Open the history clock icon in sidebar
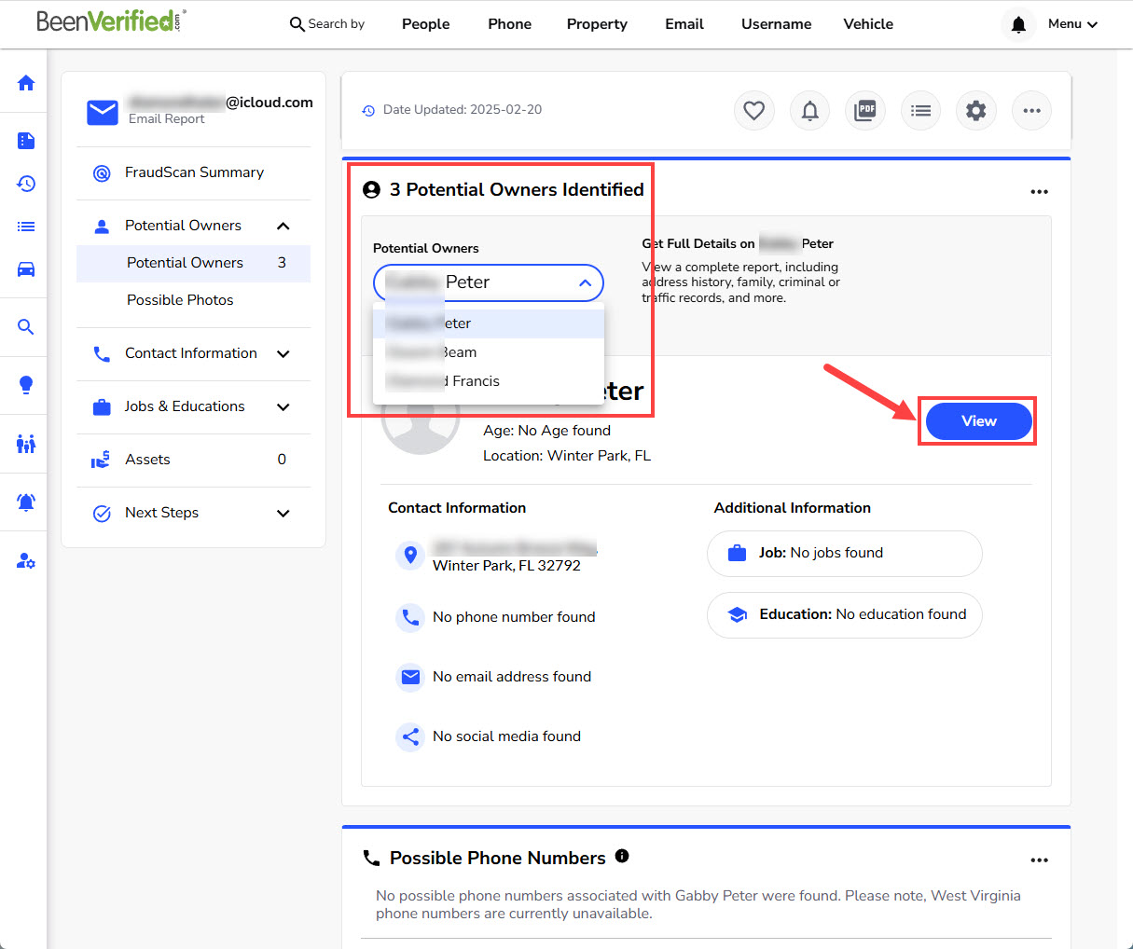The height and width of the screenshot is (949, 1133). [x=26, y=184]
